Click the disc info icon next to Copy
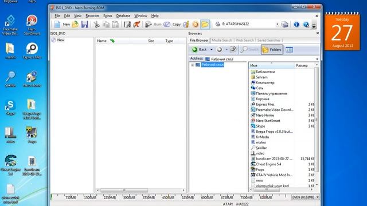Image resolution: width=367 pixels, height=206 pixels. 186,24
